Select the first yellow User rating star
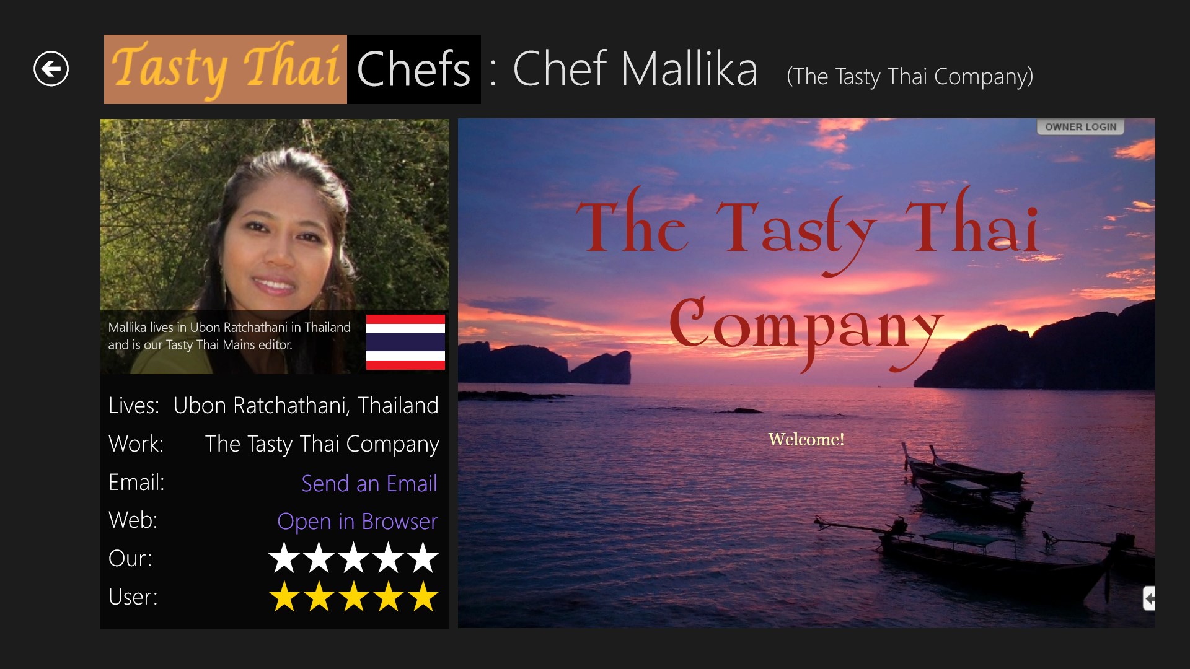Viewport: 1190px width, 669px height. pos(284,596)
